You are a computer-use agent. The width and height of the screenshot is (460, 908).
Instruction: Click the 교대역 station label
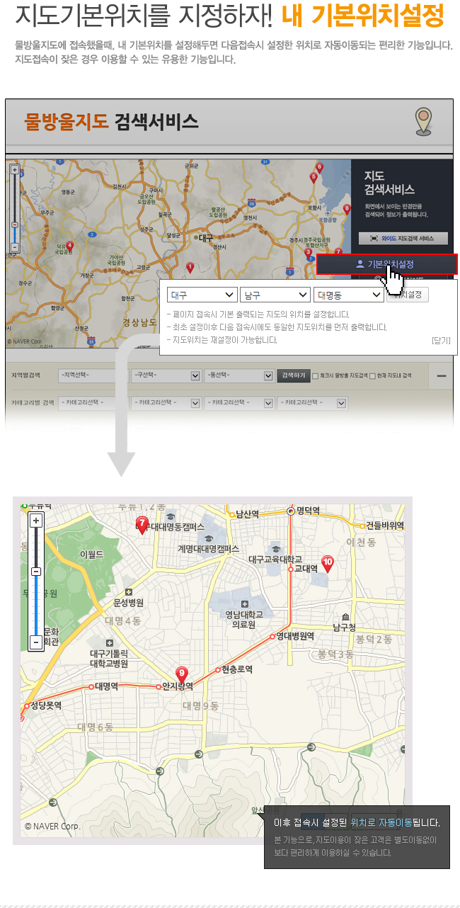coord(306,568)
